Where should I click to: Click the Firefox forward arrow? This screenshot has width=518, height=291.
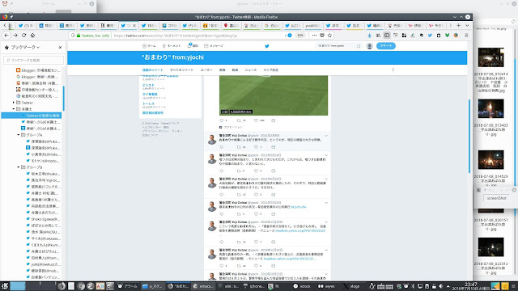(x=15, y=36)
